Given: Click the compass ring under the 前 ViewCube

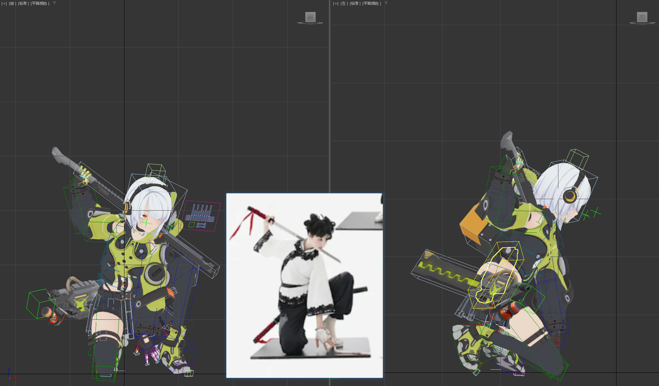Looking at the screenshot, I should (310, 23).
